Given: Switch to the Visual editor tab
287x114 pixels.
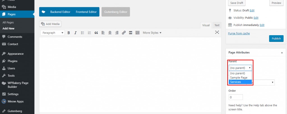Looking at the screenshot, I should pos(206,25).
